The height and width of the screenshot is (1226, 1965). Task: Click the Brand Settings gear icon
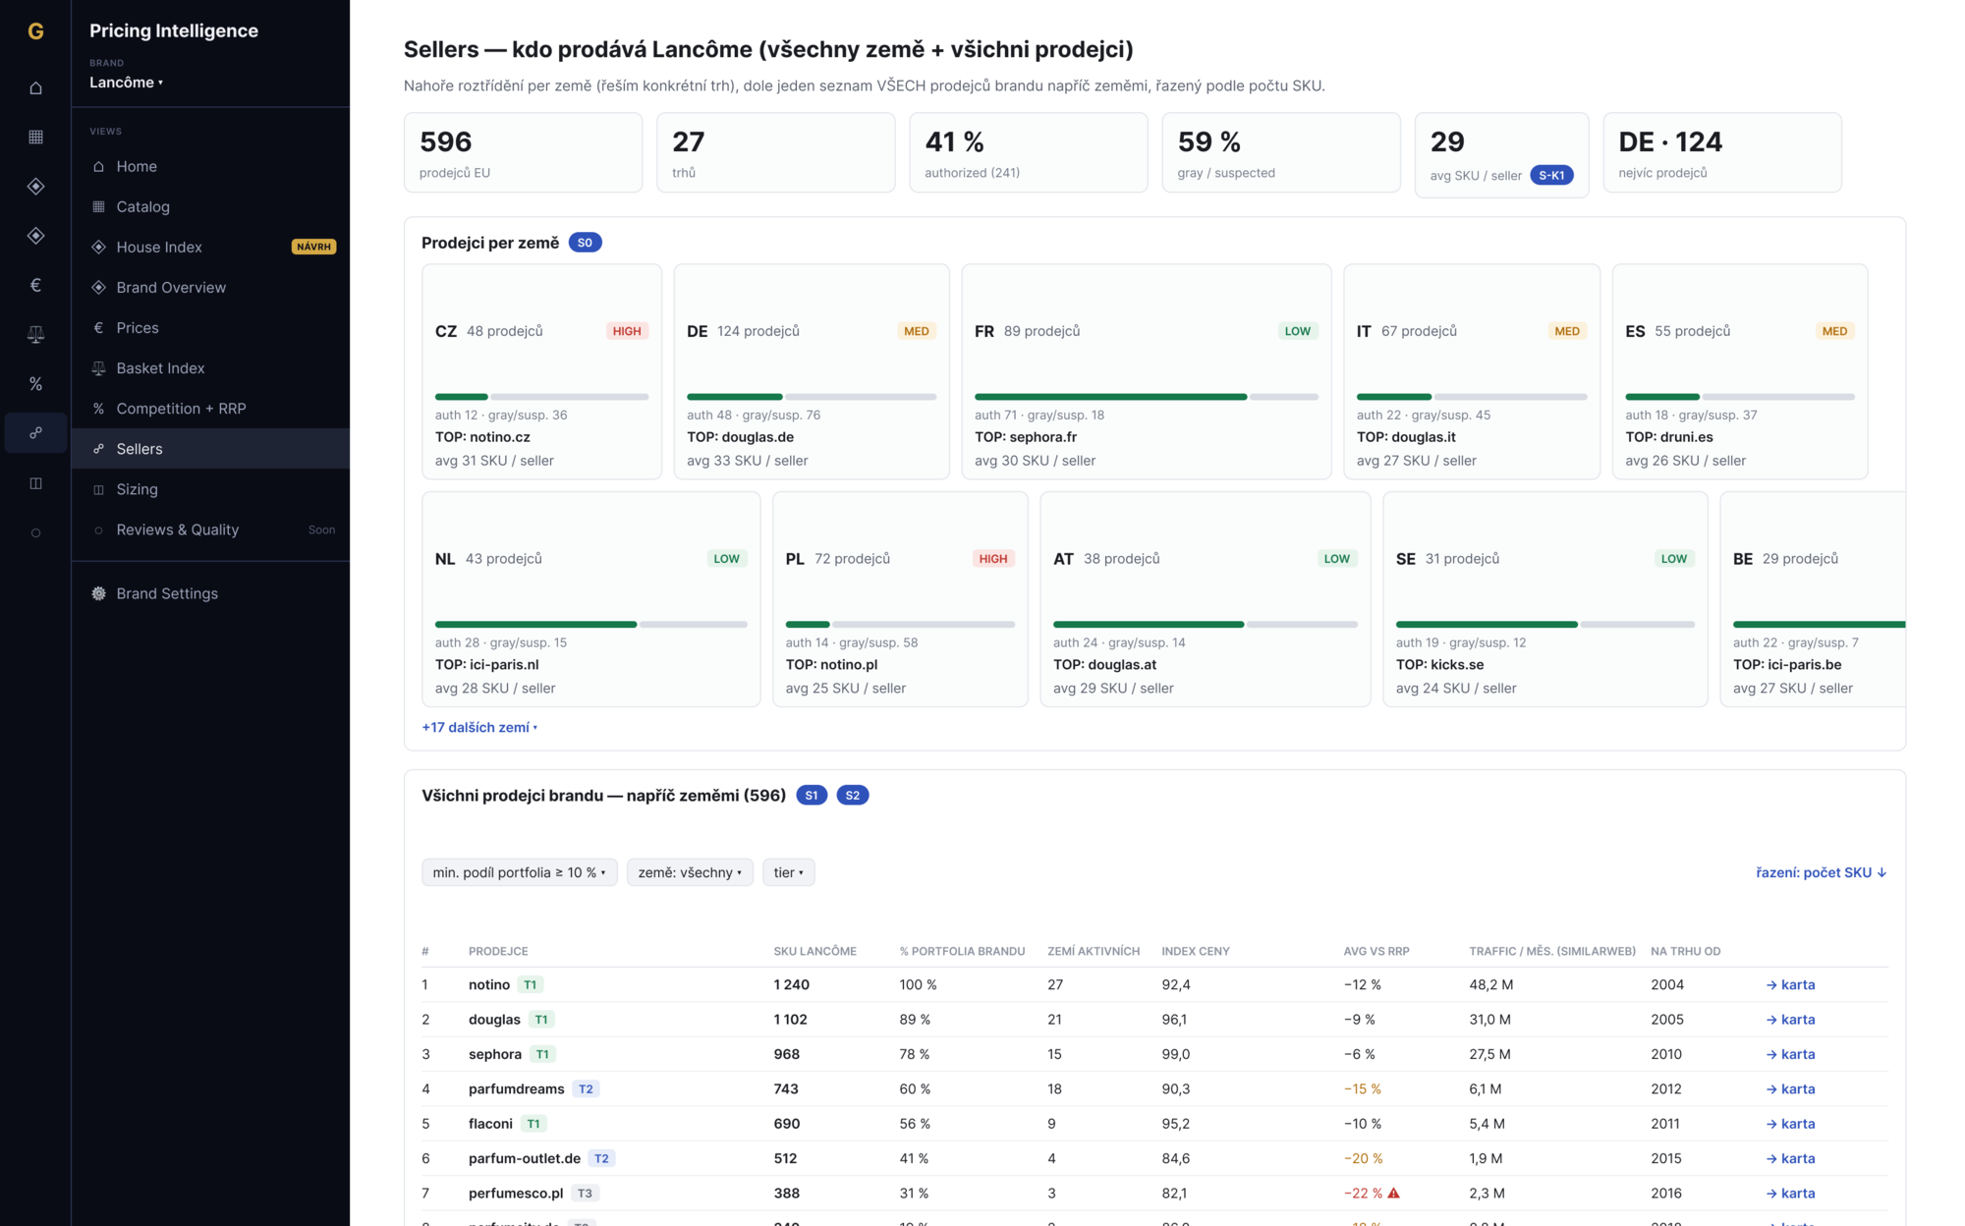click(x=98, y=593)
